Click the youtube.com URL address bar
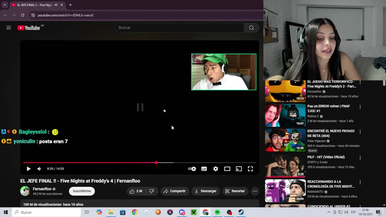This screenshot has width=386, height=217. [65, 15]
